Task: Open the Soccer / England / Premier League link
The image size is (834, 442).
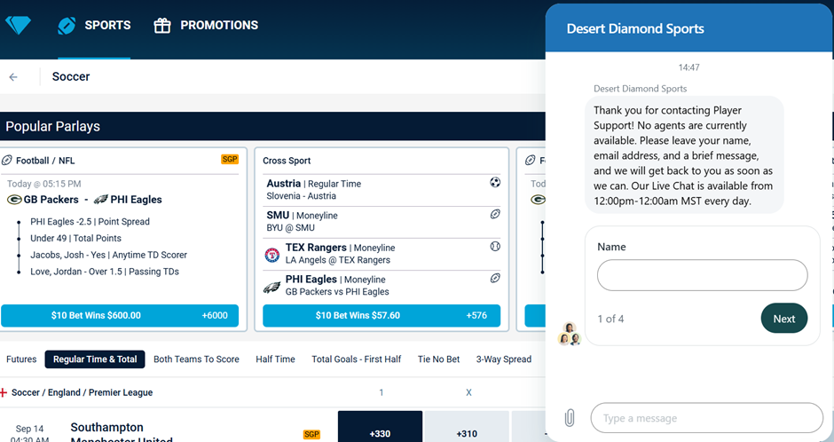Action: [82, 392]
